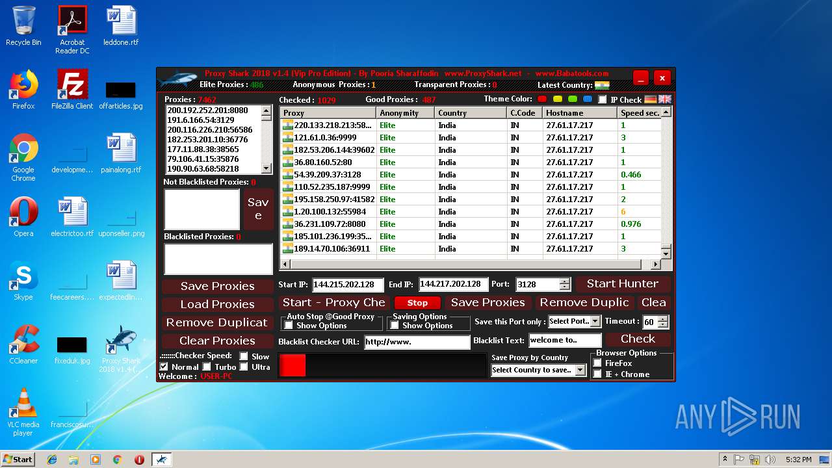
Task: Open the Windows Start menu
Action: (x=18, y=460)
